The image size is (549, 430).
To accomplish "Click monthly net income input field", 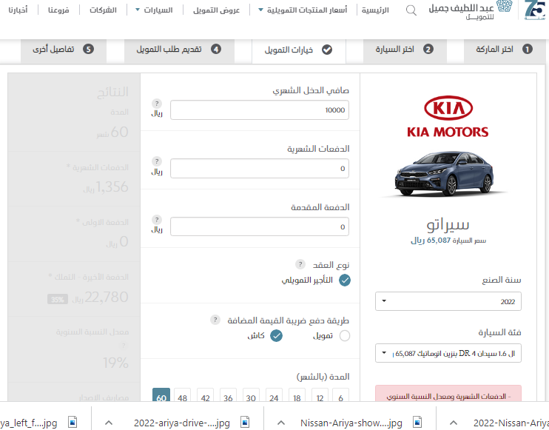I will point(260,110).
